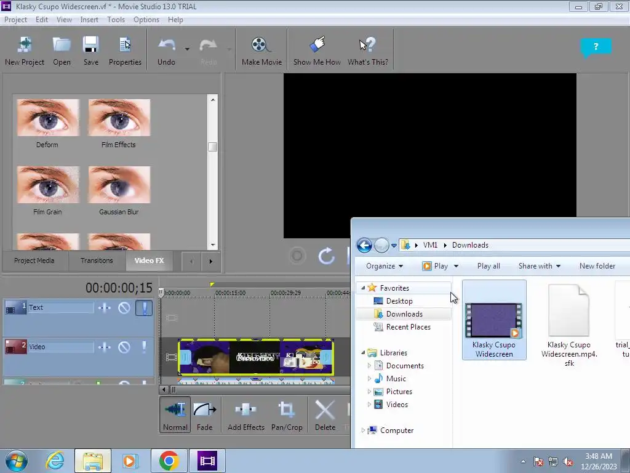
Task: Open the Options menu
Action: point(146,20)
